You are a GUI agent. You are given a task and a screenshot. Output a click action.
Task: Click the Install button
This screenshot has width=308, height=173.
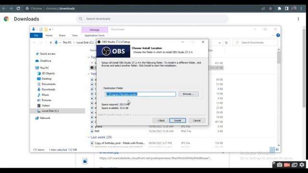[178, 121]
